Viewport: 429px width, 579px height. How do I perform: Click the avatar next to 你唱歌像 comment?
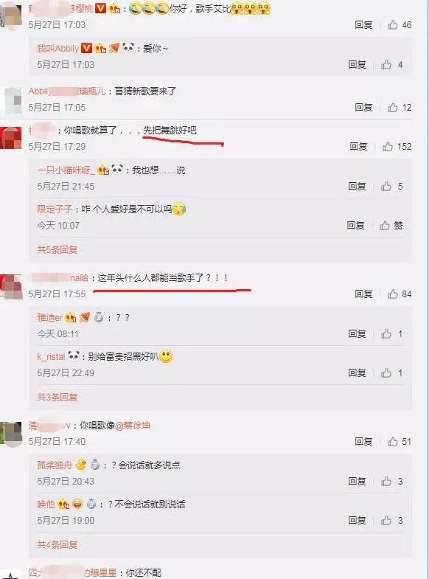tap(11, 434)
